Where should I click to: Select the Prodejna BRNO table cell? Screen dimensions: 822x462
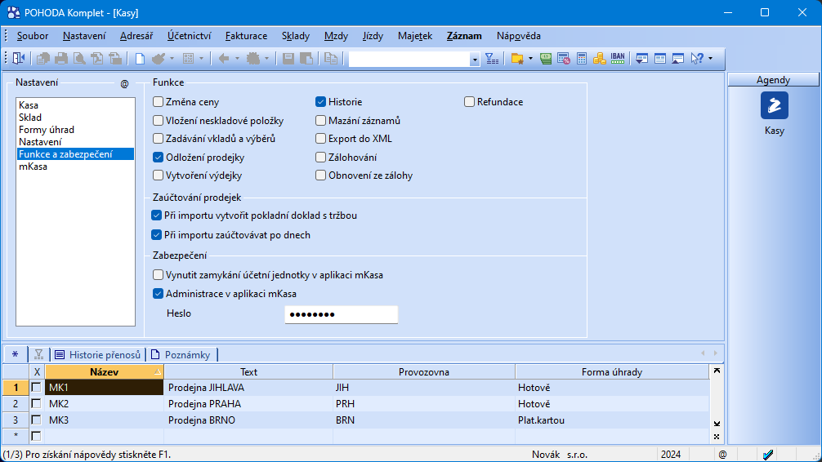tap(248, 420)
